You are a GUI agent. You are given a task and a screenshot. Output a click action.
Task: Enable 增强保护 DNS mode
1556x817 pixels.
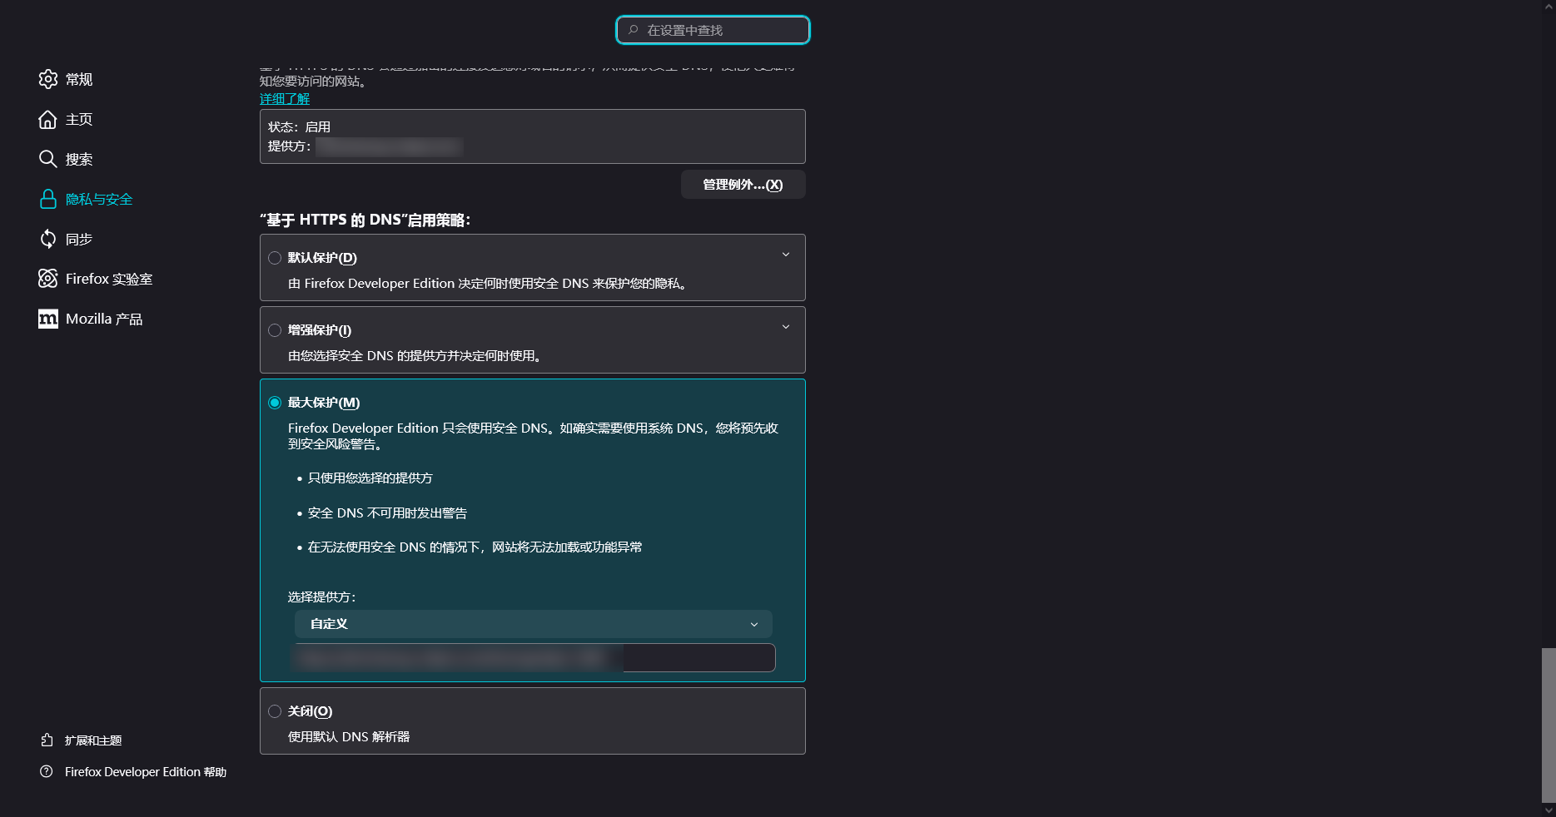[275, 330]
